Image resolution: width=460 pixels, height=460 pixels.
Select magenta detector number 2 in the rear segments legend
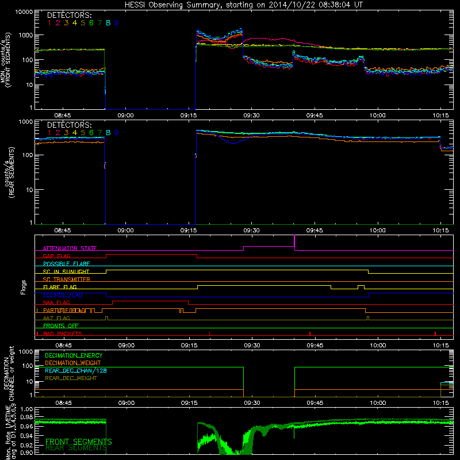click(58, 133)
